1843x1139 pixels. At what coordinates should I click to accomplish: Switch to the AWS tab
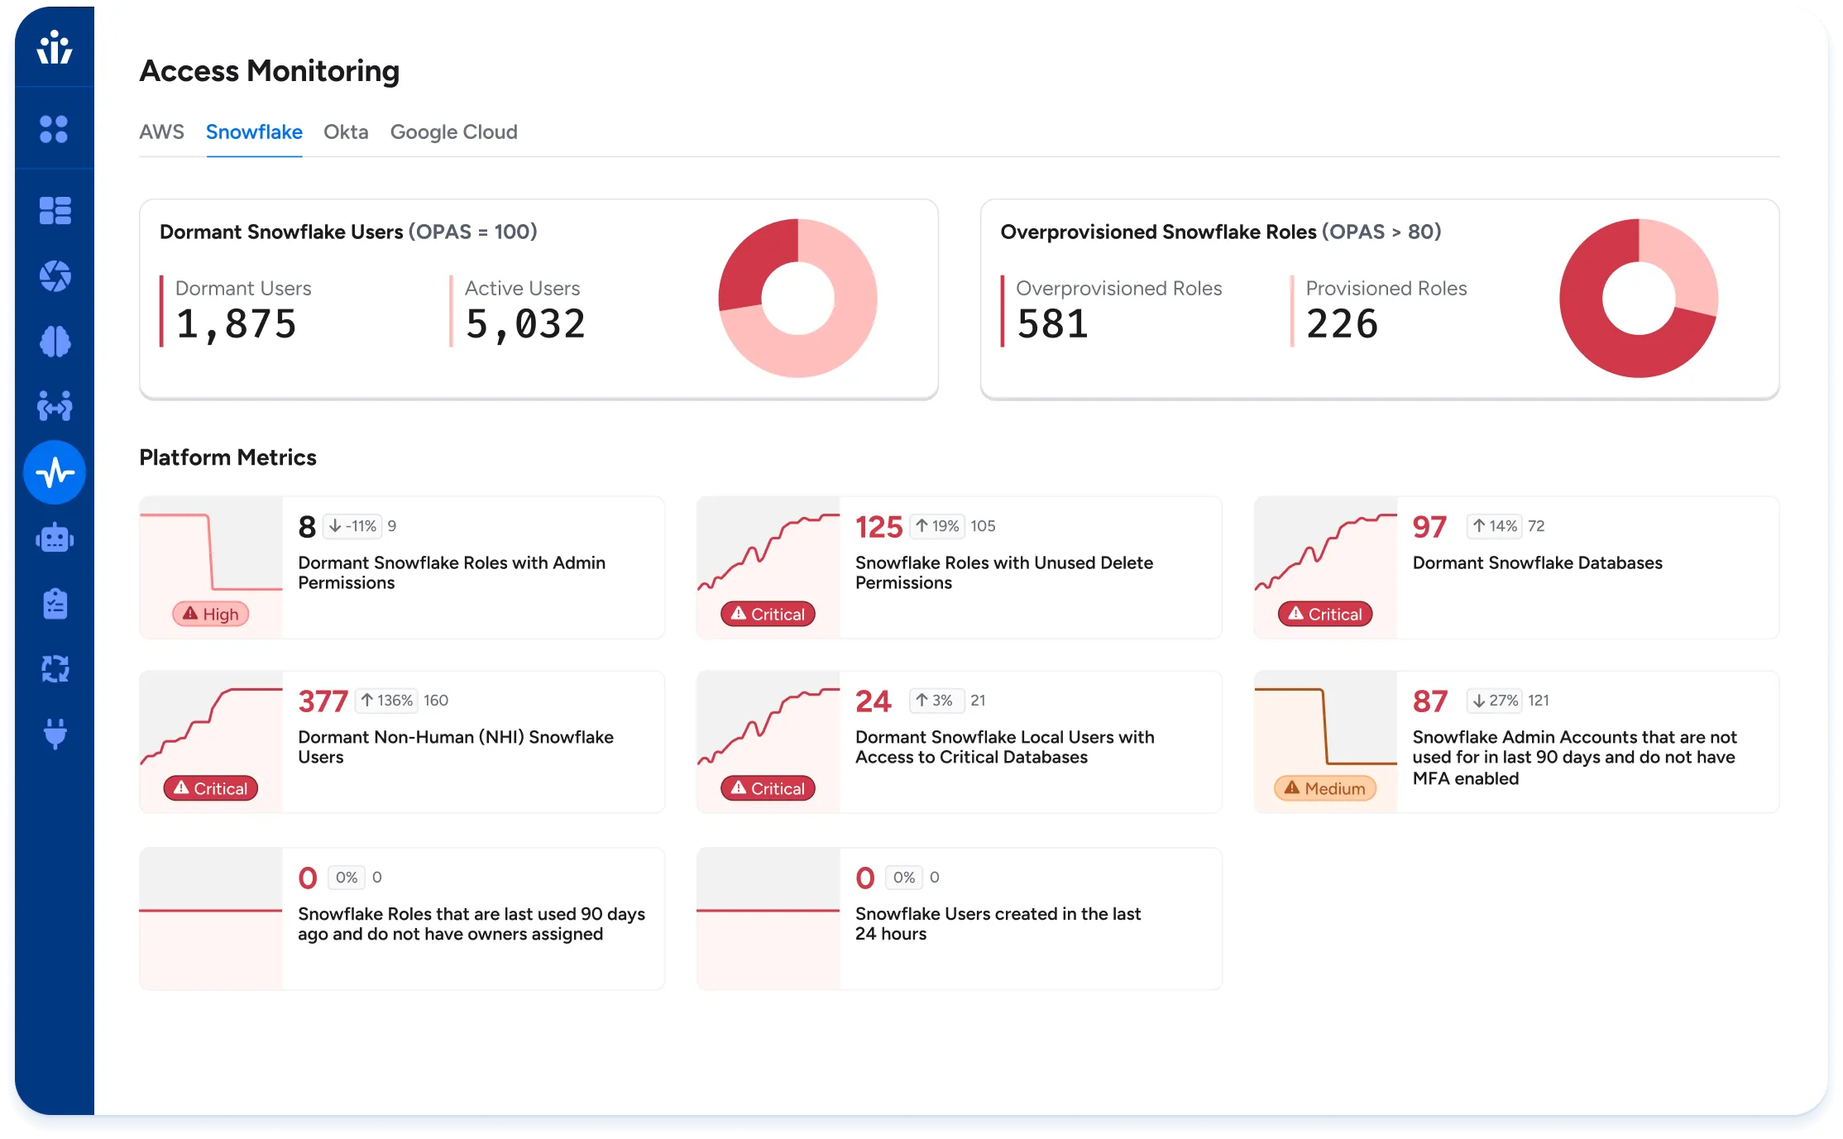coord(161,132)
